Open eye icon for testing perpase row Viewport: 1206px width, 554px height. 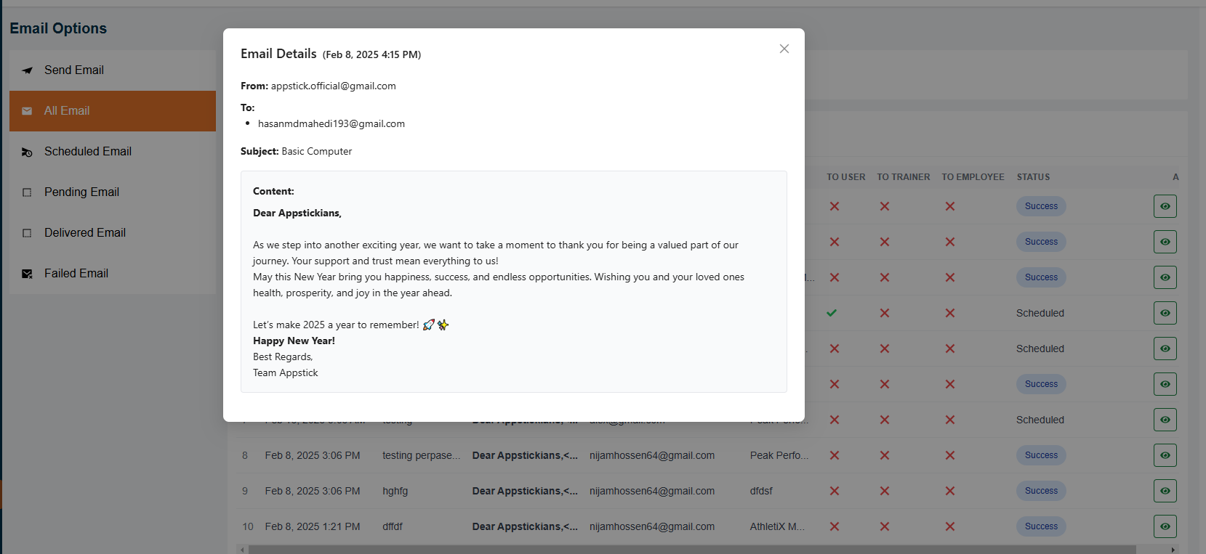[x=1165, y=455]
